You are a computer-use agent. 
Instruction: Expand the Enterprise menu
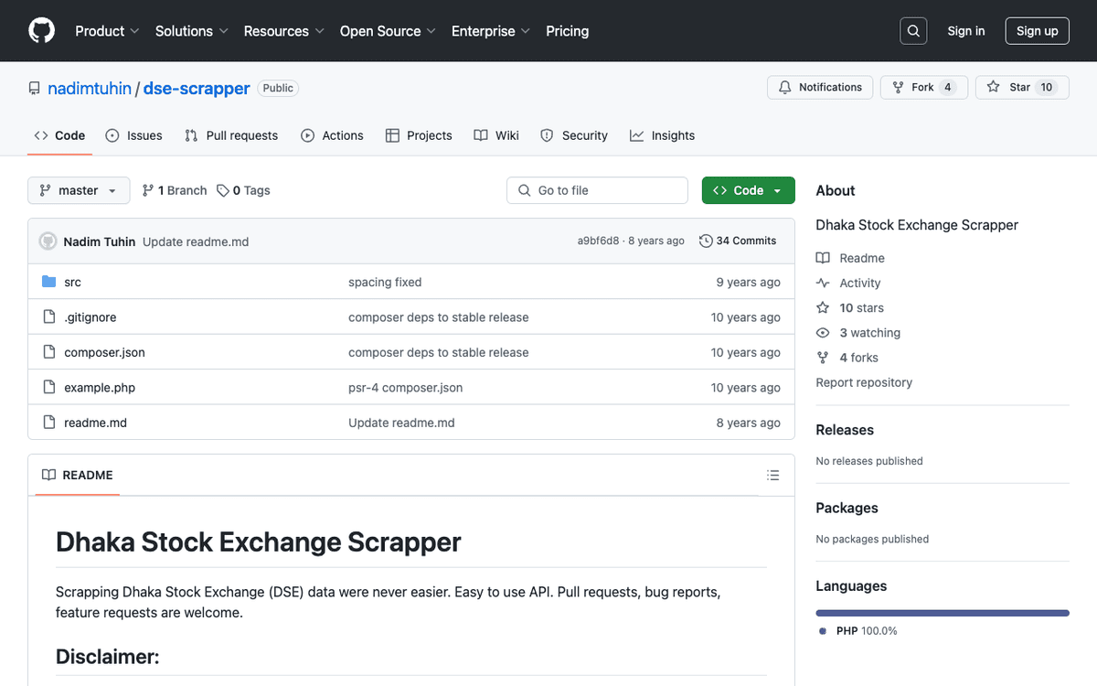(x=491, y=31)
